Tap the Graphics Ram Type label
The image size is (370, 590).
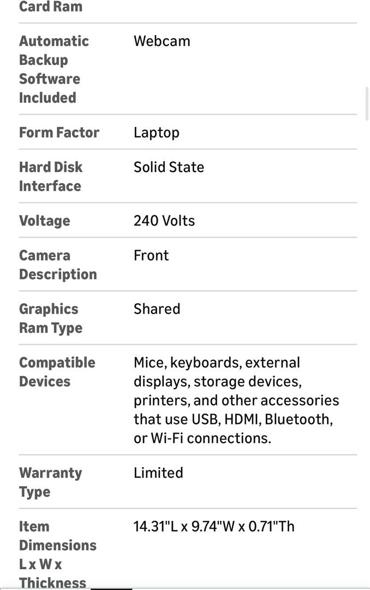(x=51, y=318)
